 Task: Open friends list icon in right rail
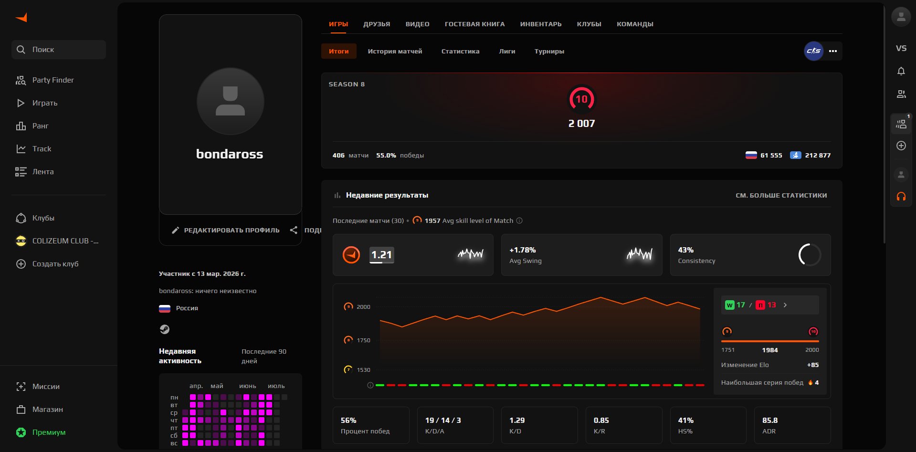pos(901,94)
